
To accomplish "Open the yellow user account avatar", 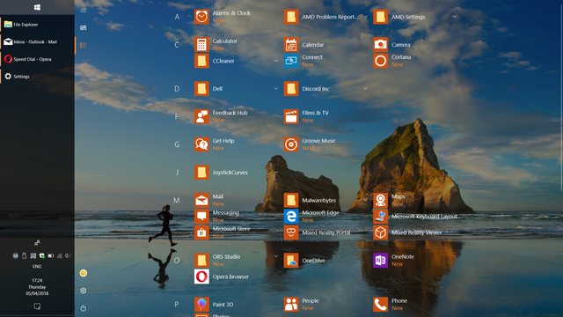I will pyautogui.click(x=84, y=273).
